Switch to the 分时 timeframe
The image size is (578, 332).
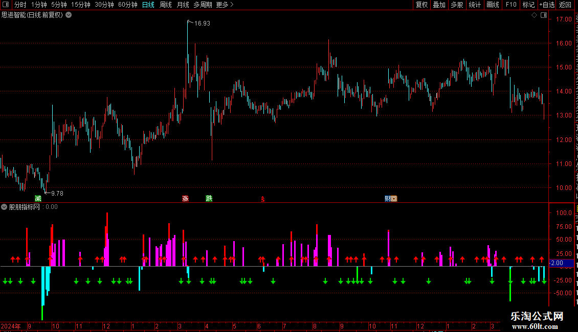[20, 5]
